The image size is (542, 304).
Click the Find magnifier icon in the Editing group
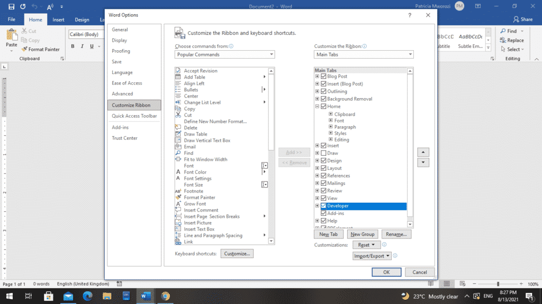tap(503, 31)
